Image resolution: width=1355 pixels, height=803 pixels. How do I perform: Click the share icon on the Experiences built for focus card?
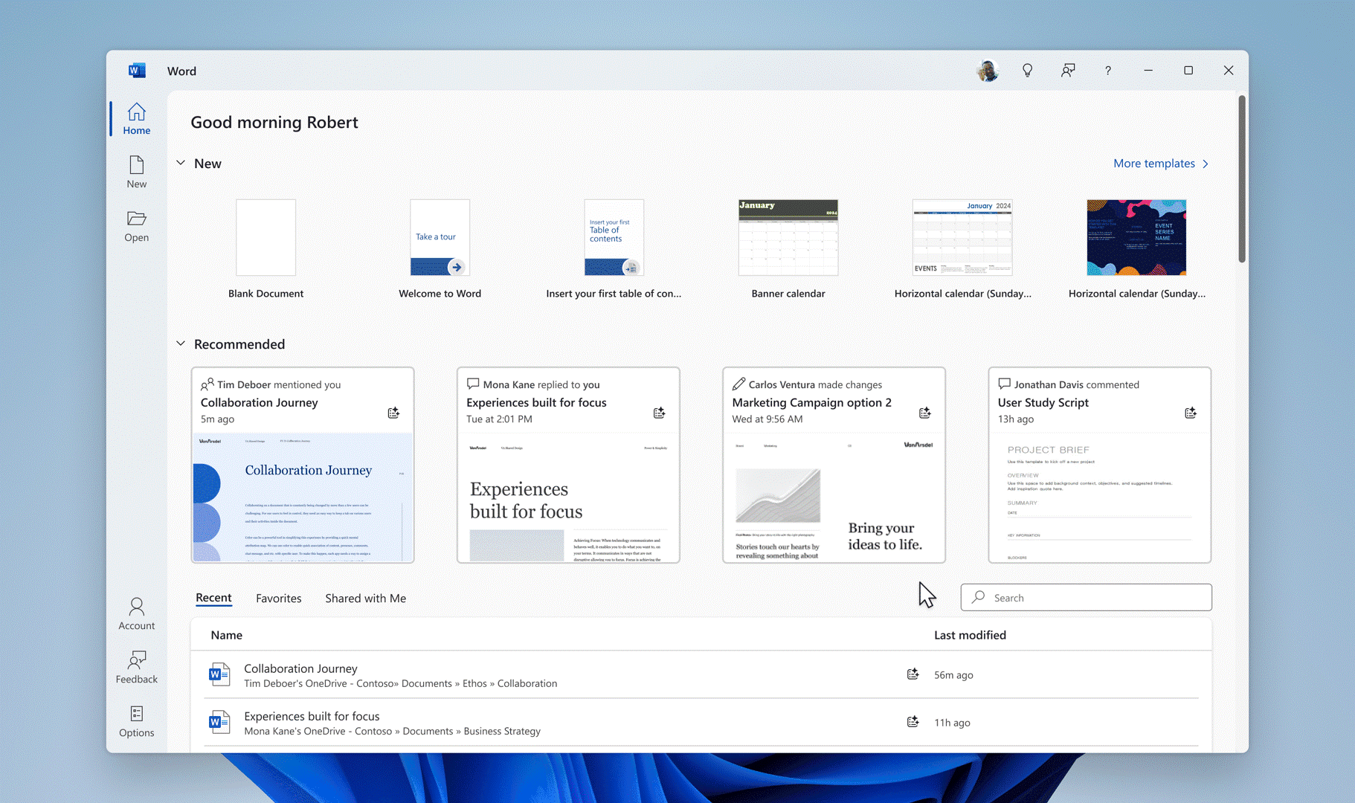659,413
